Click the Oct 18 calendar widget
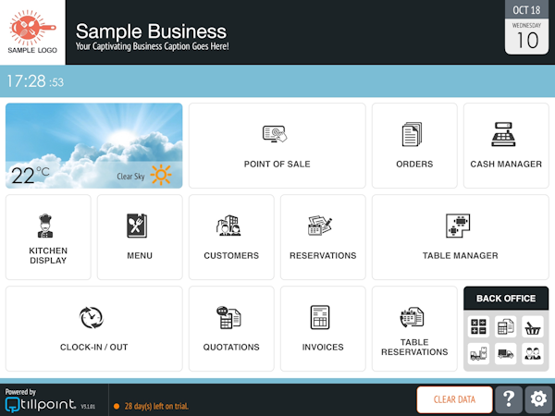 pos(526,28)
